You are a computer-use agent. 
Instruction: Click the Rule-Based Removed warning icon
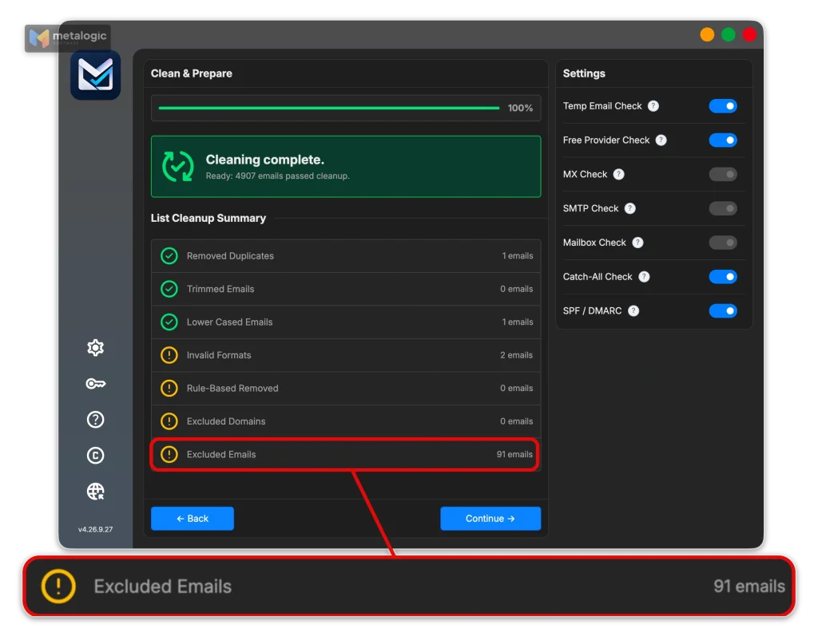pos(169,389)
